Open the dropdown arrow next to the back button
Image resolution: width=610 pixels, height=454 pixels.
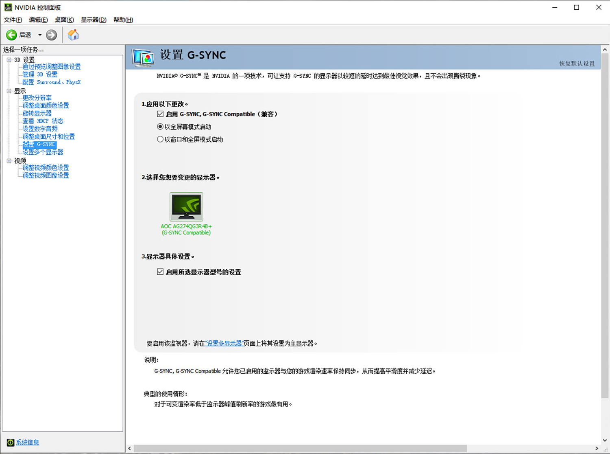click(39, 35)
